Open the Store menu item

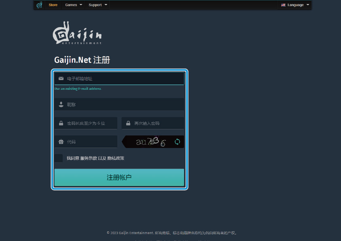(53, 5)
